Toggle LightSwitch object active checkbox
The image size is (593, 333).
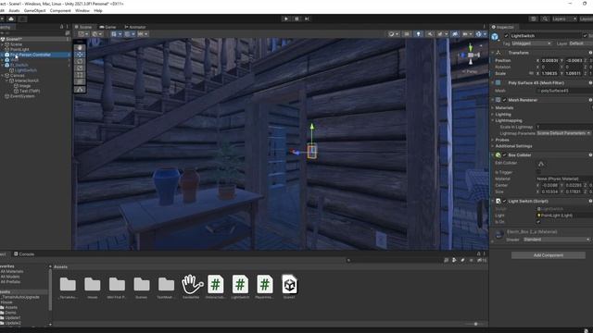[506, 36]
